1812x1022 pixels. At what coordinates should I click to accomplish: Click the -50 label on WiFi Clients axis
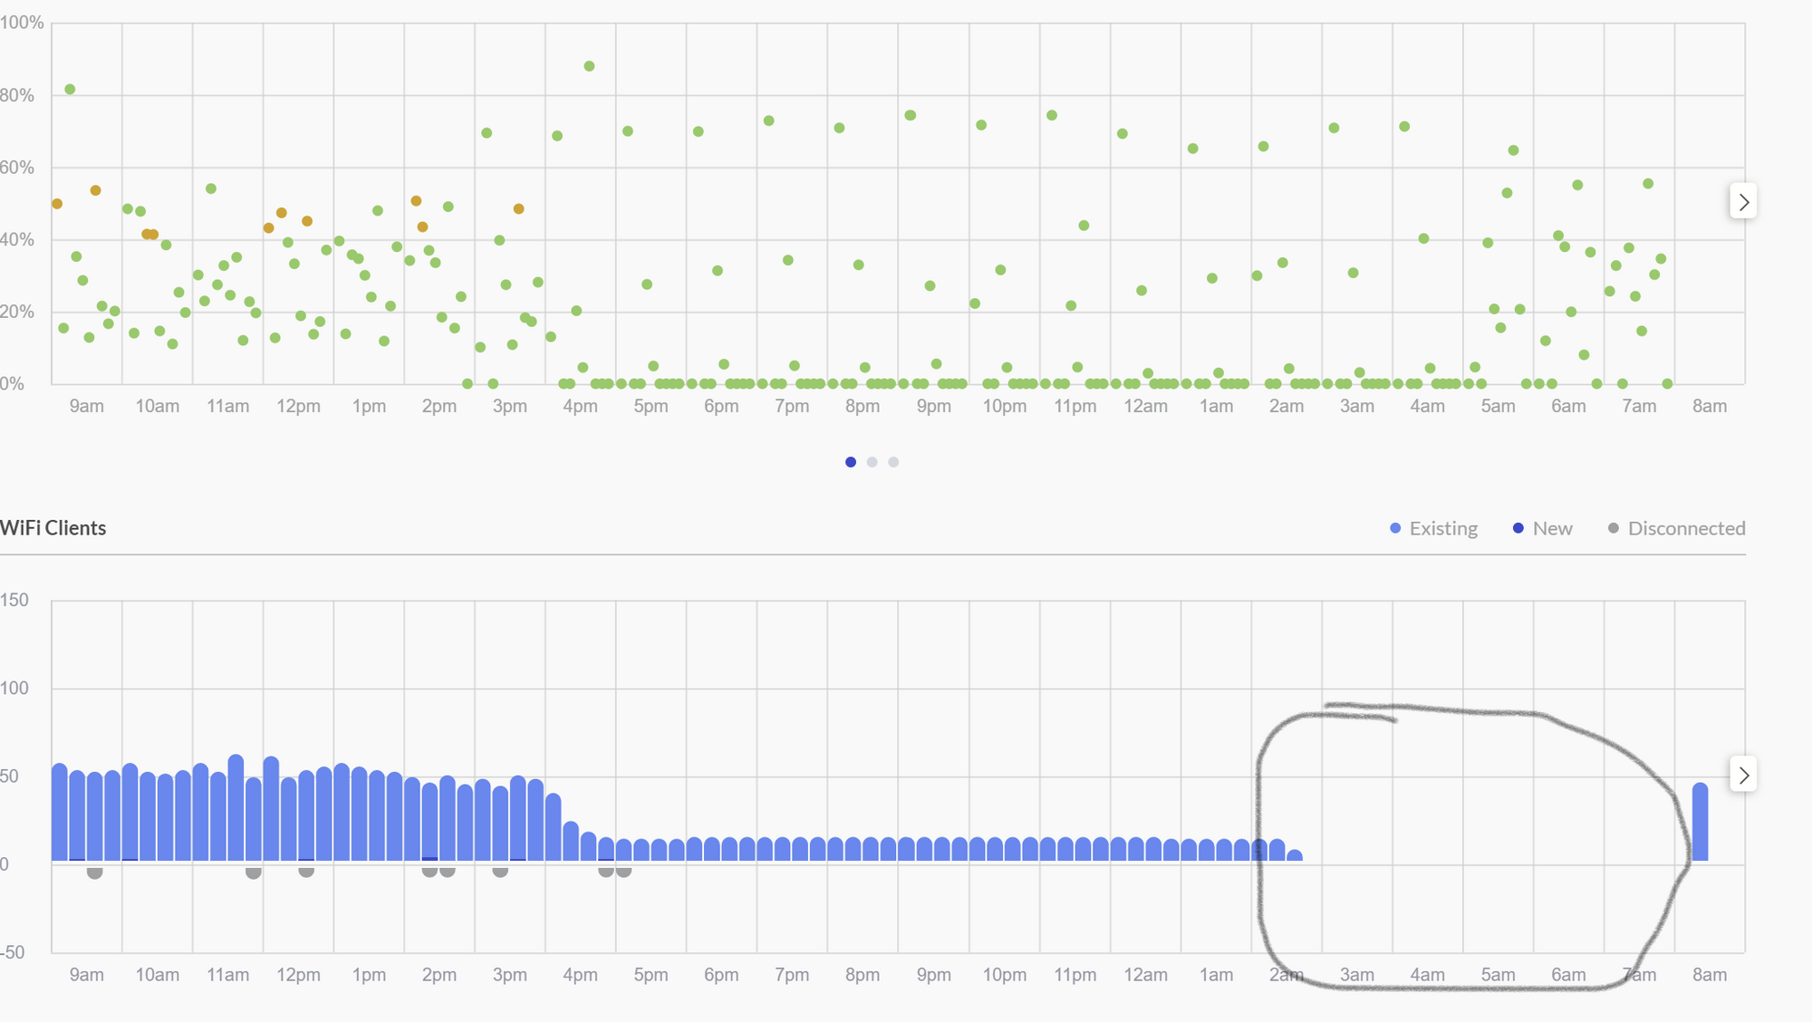(13, 952)
